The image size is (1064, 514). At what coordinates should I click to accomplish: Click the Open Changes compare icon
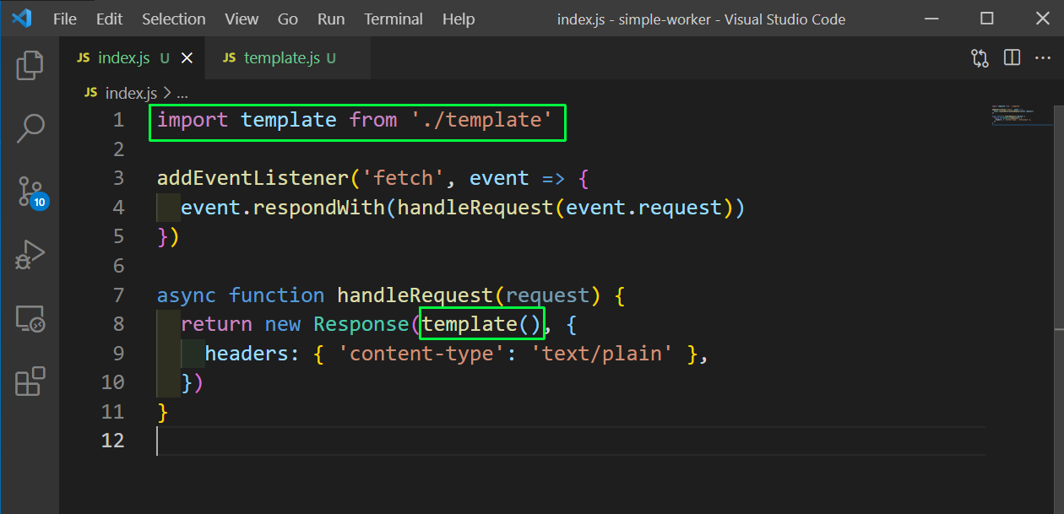(x=980, y=58)
